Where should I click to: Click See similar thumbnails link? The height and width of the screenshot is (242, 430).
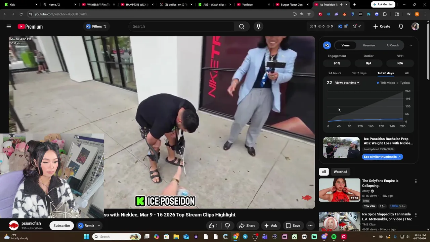tap(382, 157)
